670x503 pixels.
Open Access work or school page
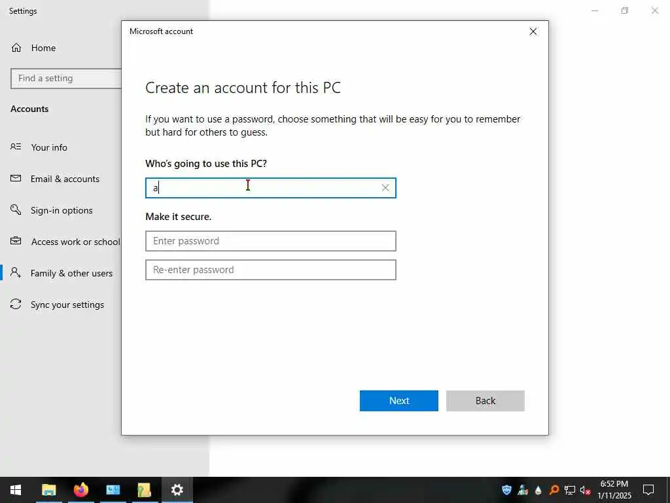75,242
